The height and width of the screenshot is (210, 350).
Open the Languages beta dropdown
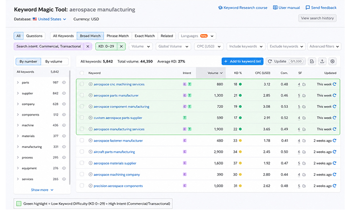(x=197, y=36)
